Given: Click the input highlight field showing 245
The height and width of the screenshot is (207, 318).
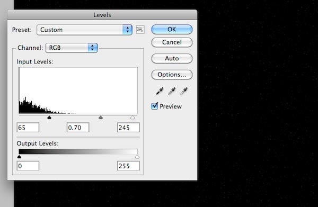Looking at the screenshot, I should pyautogui.click(x=128, y=128).
